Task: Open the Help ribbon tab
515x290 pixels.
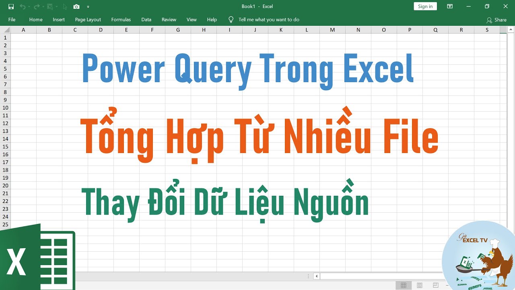Action: [x=212, y=19]
